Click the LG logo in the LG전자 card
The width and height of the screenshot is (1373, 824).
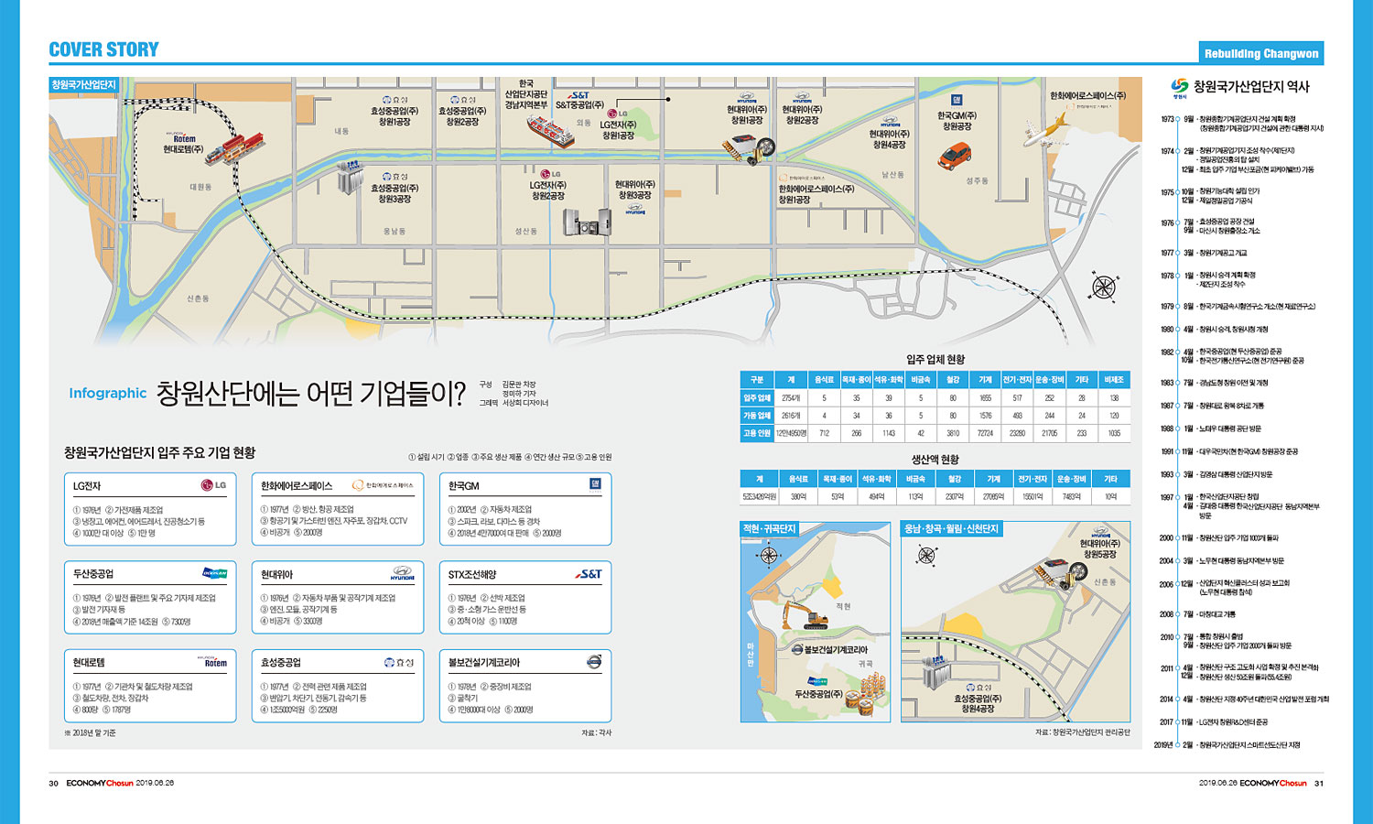214,485
